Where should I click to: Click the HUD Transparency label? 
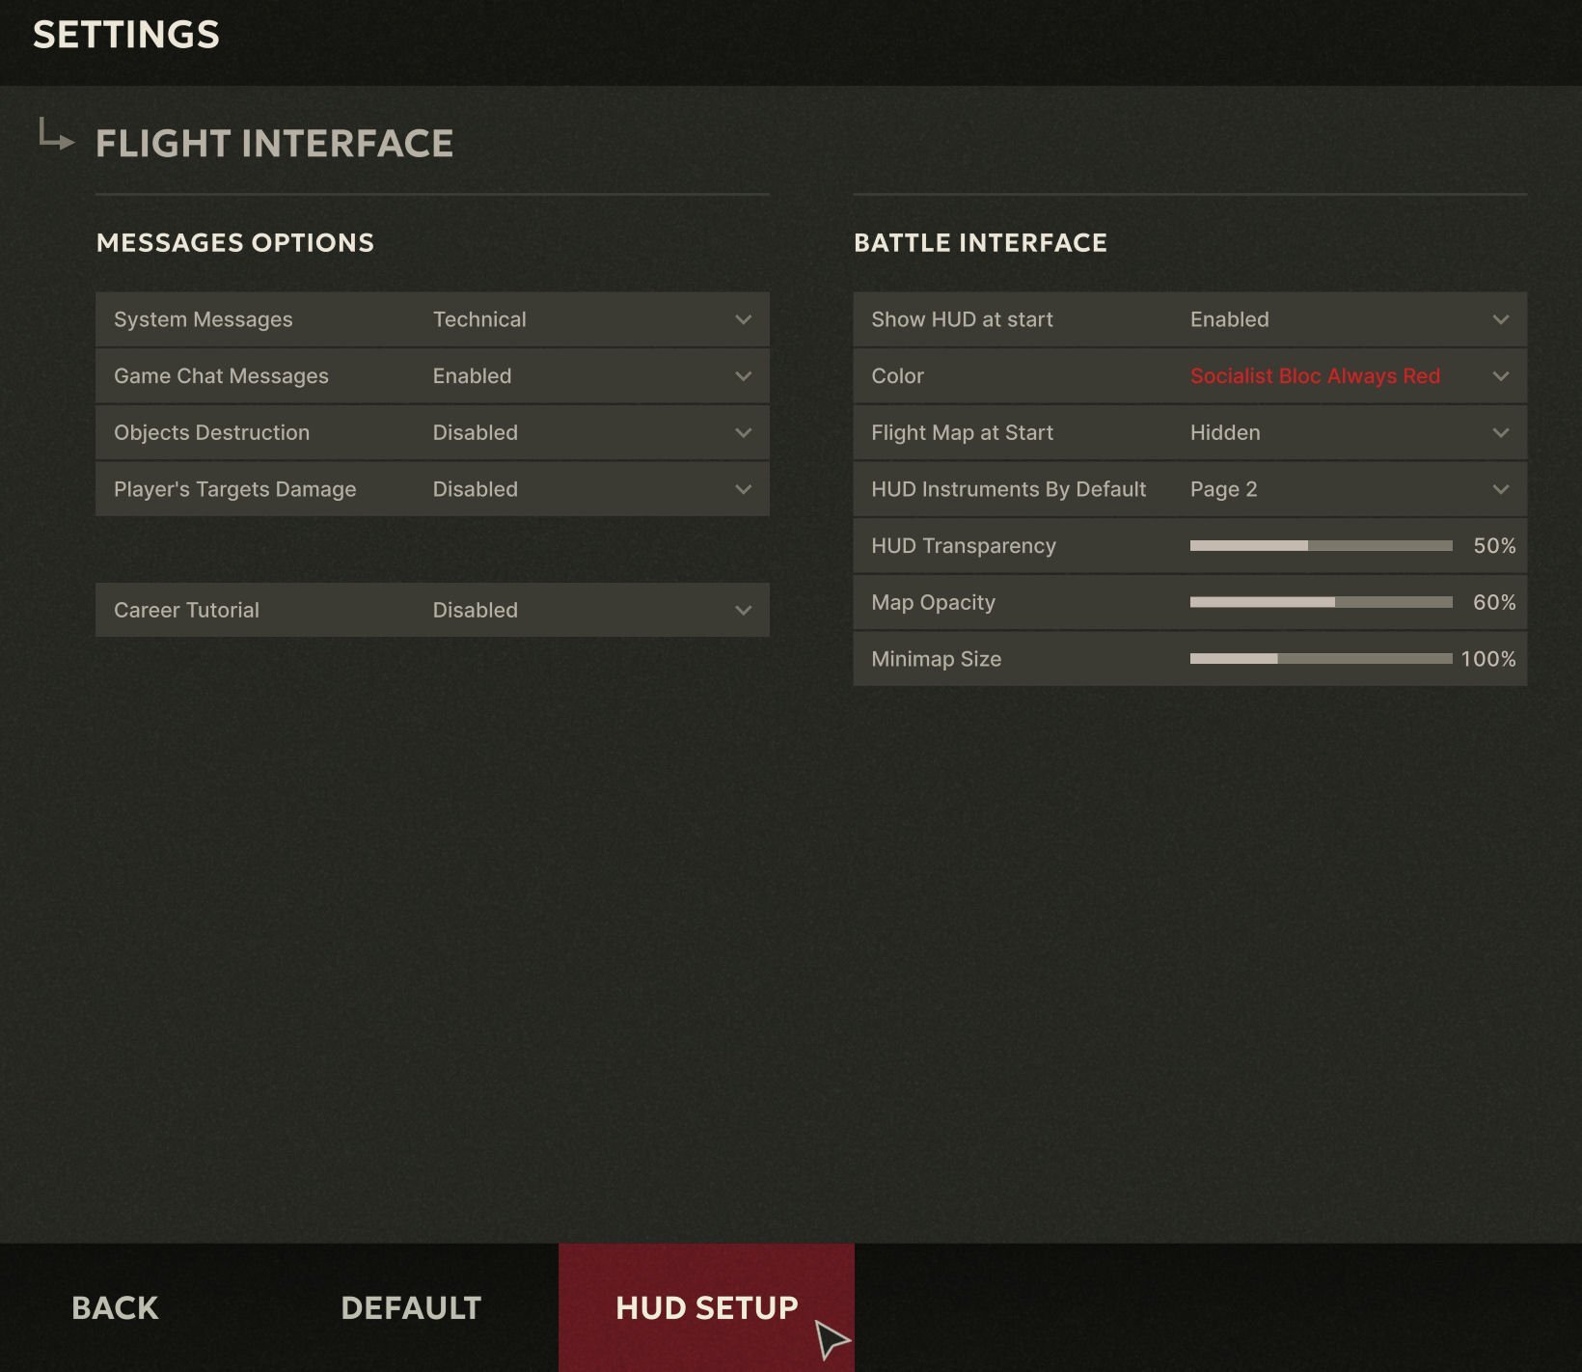point(964,546)
